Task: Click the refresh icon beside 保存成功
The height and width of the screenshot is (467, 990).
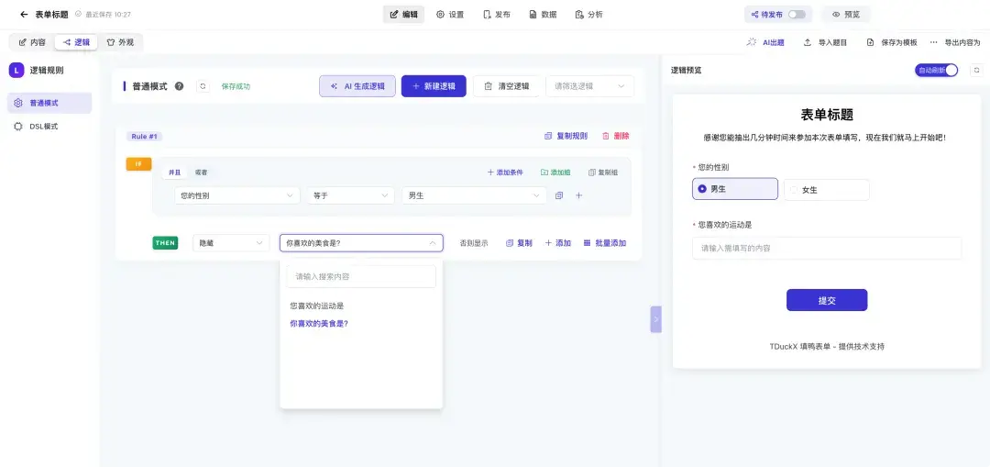Action: click(203, 86)
